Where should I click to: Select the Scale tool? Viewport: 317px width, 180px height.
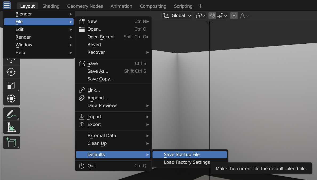click(11, 85)
